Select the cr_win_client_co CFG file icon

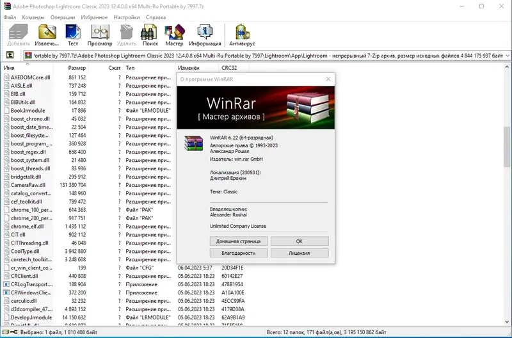6,268
